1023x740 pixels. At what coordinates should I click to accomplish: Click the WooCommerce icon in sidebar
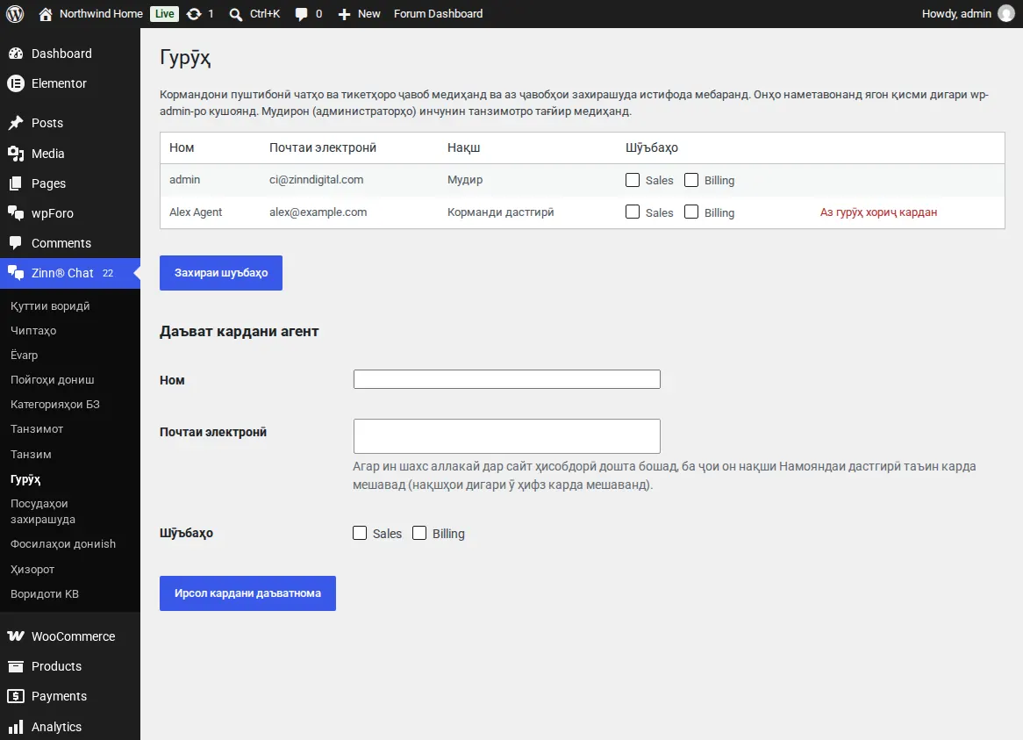16,636
